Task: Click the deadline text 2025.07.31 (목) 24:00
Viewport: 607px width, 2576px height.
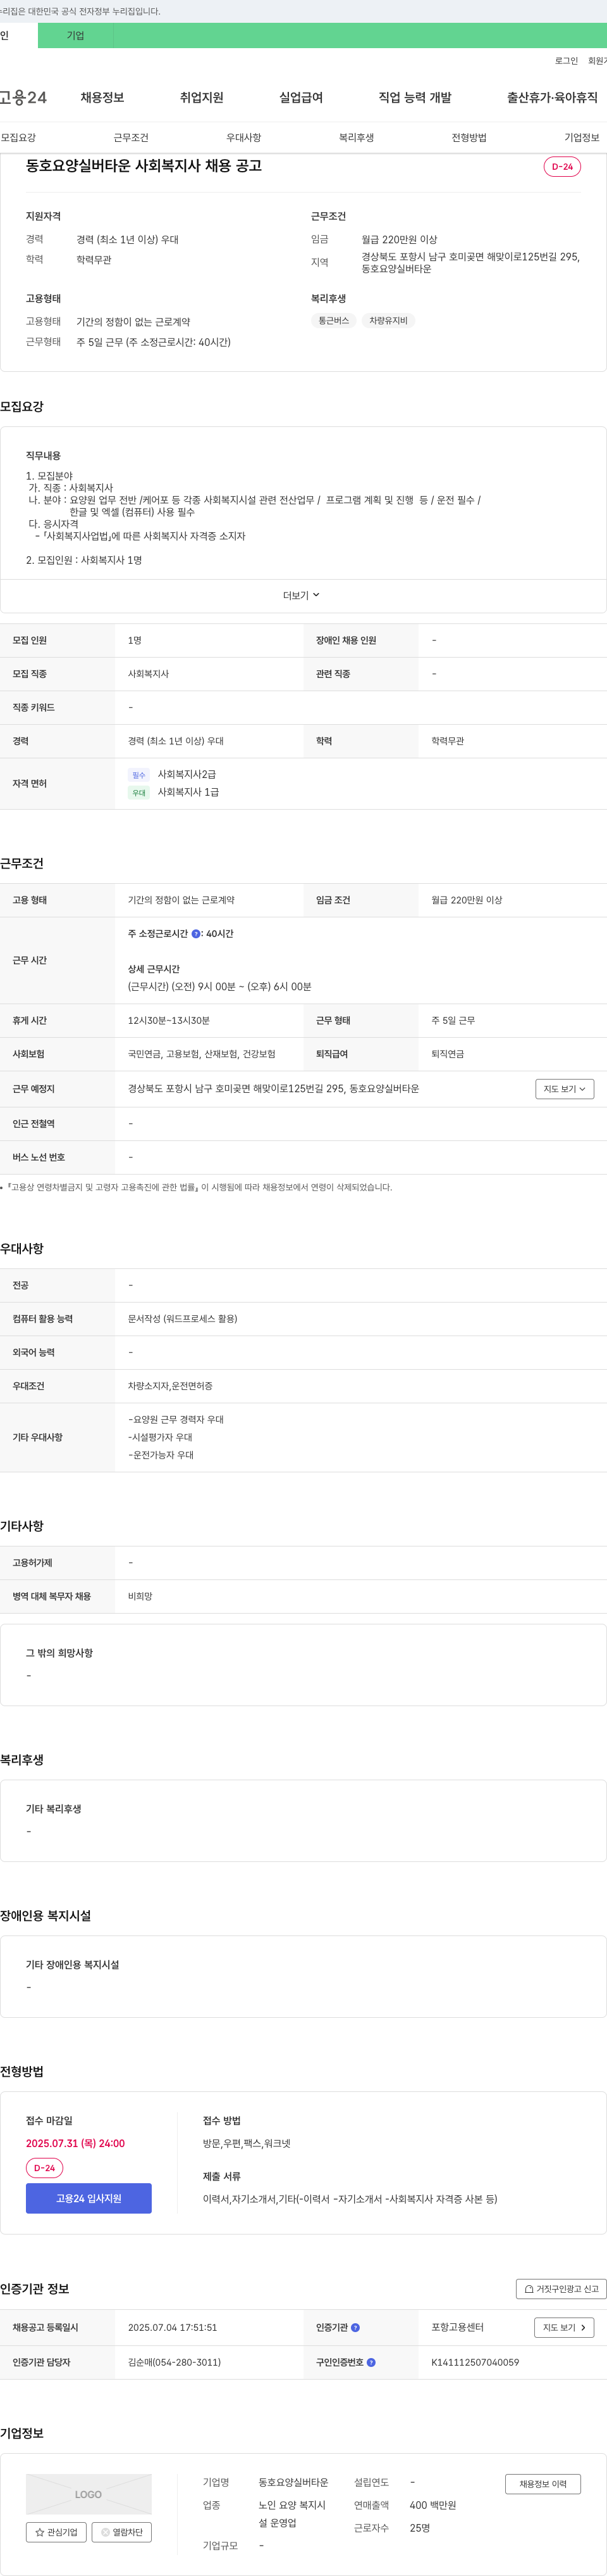Action: (76, 2143)
